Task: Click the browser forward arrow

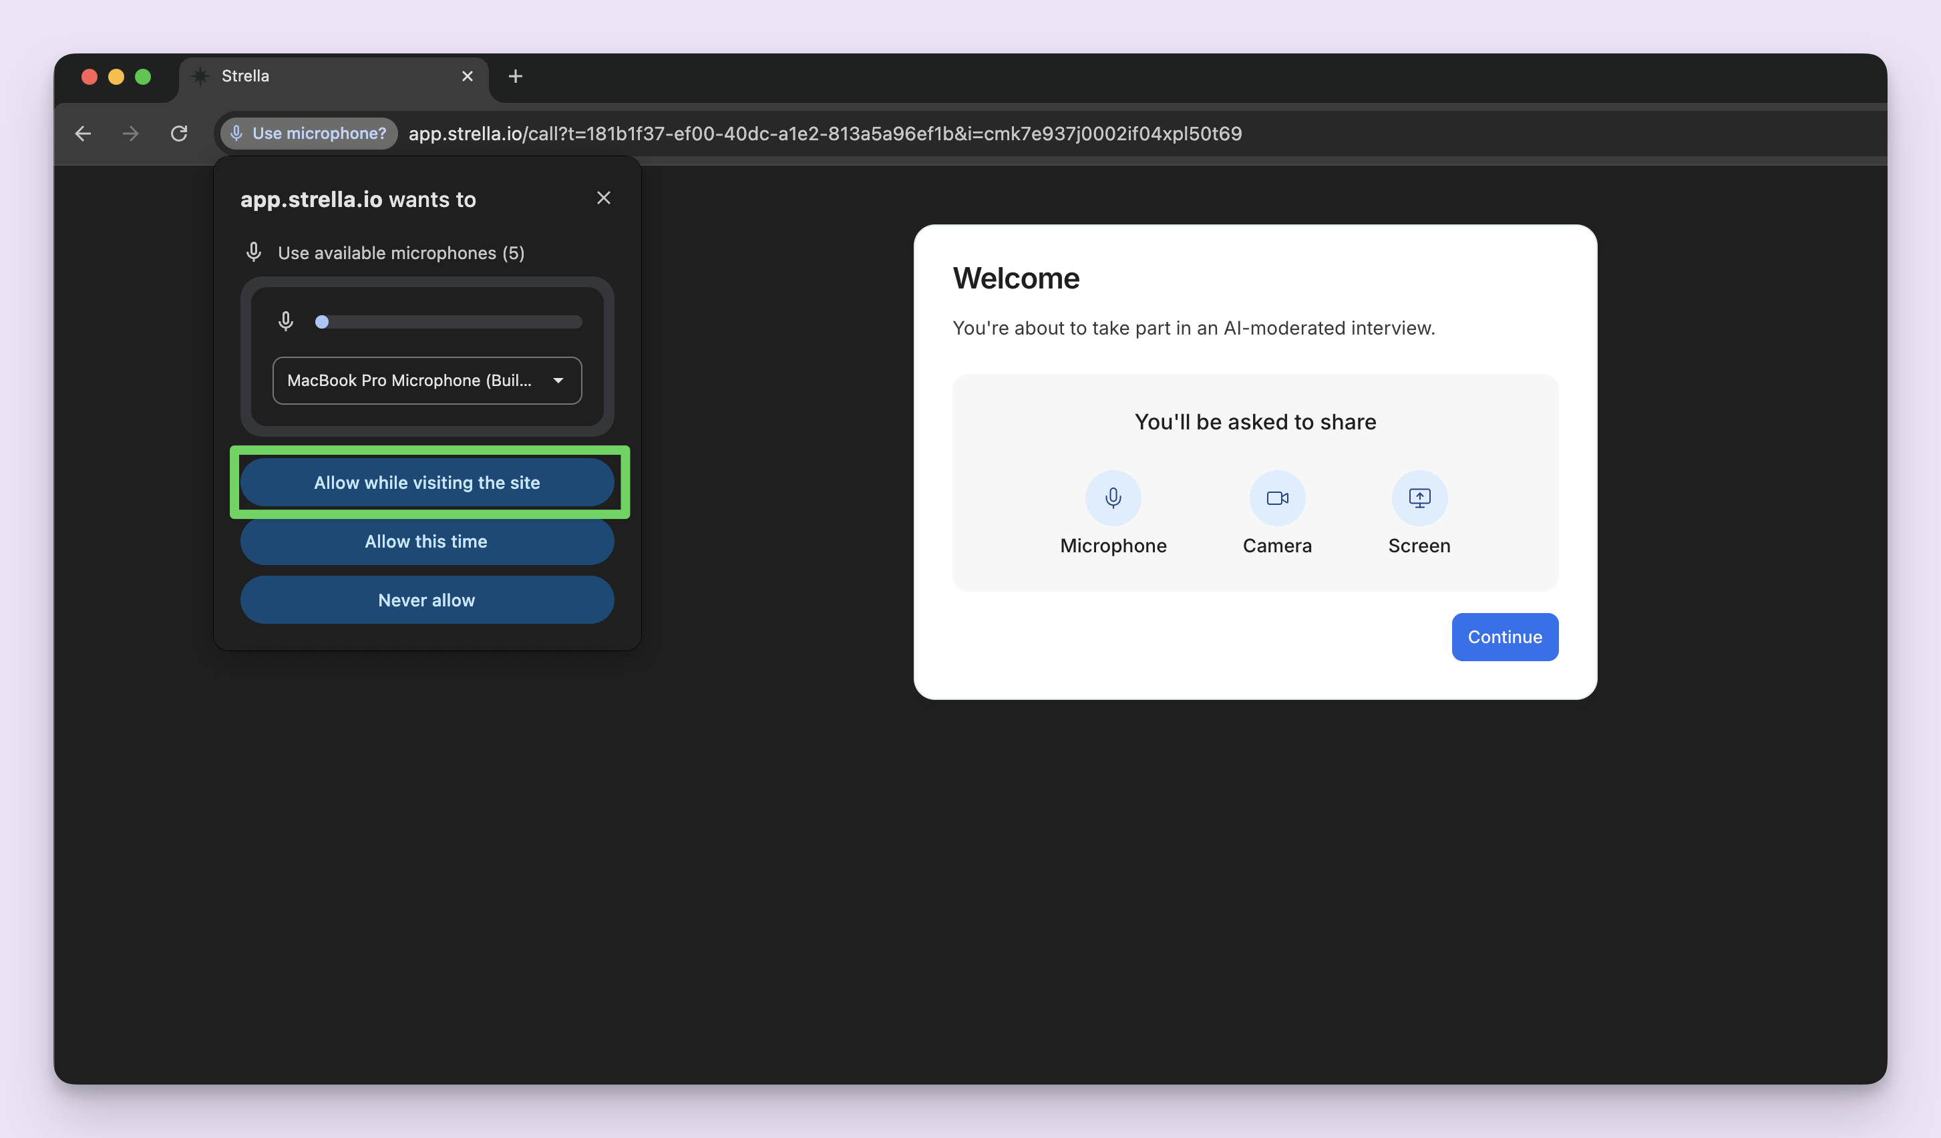Action: click(131, 133)
